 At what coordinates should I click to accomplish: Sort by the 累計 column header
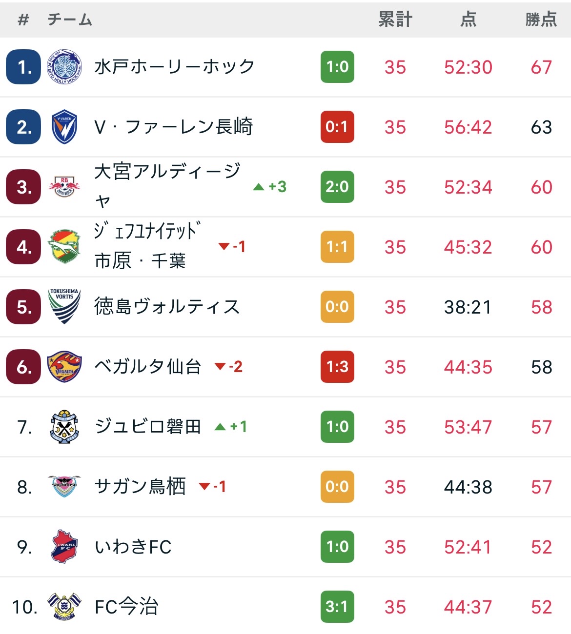point(395,20)
